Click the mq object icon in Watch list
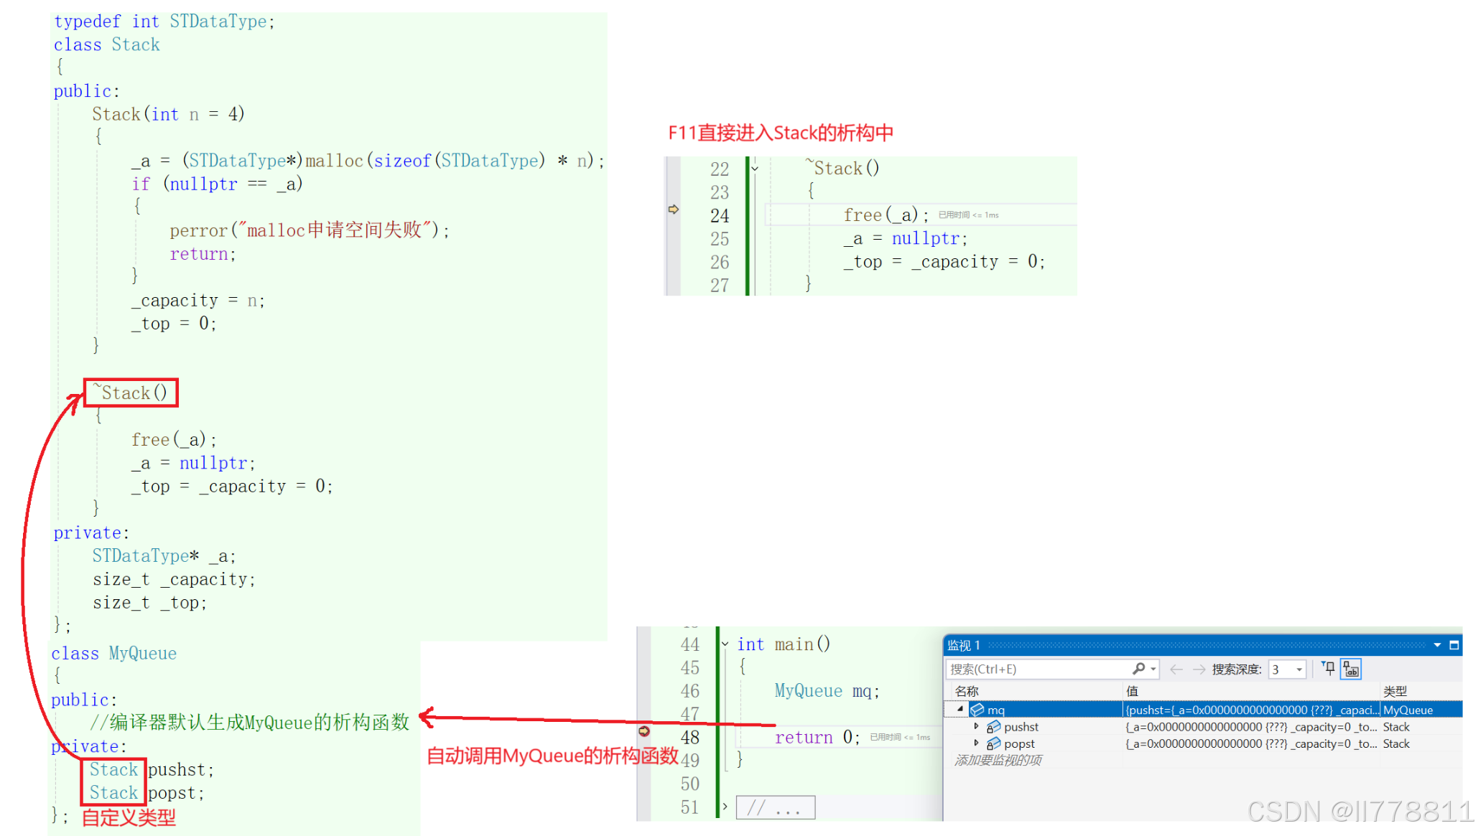Image resolution: width=1478 pixels, height=836 pixels. point(977,710)
